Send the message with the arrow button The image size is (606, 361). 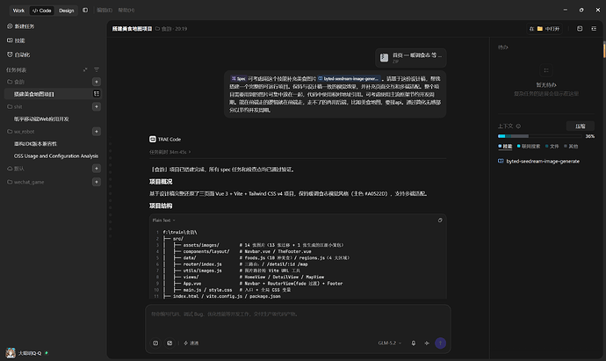(440, 343)
